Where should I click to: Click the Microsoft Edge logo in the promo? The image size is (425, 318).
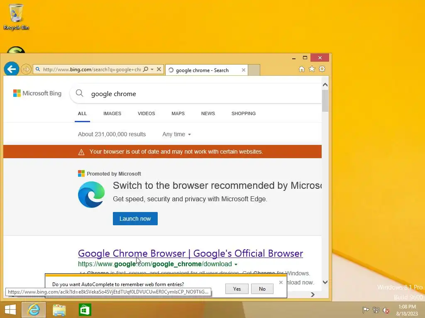click(x=91, y=195)
